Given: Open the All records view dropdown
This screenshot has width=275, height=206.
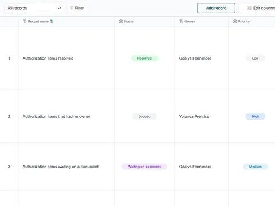Looking at the screenshot, I should [x=34, y=8].
